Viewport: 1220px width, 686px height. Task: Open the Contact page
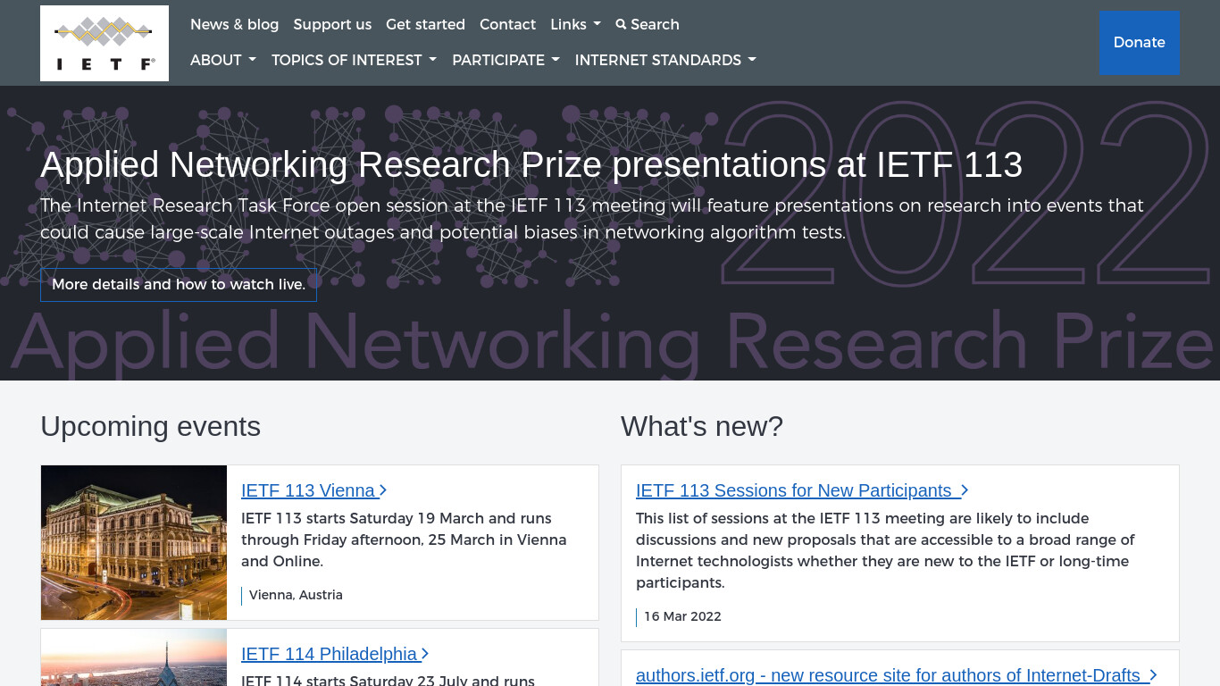point(507,24)
